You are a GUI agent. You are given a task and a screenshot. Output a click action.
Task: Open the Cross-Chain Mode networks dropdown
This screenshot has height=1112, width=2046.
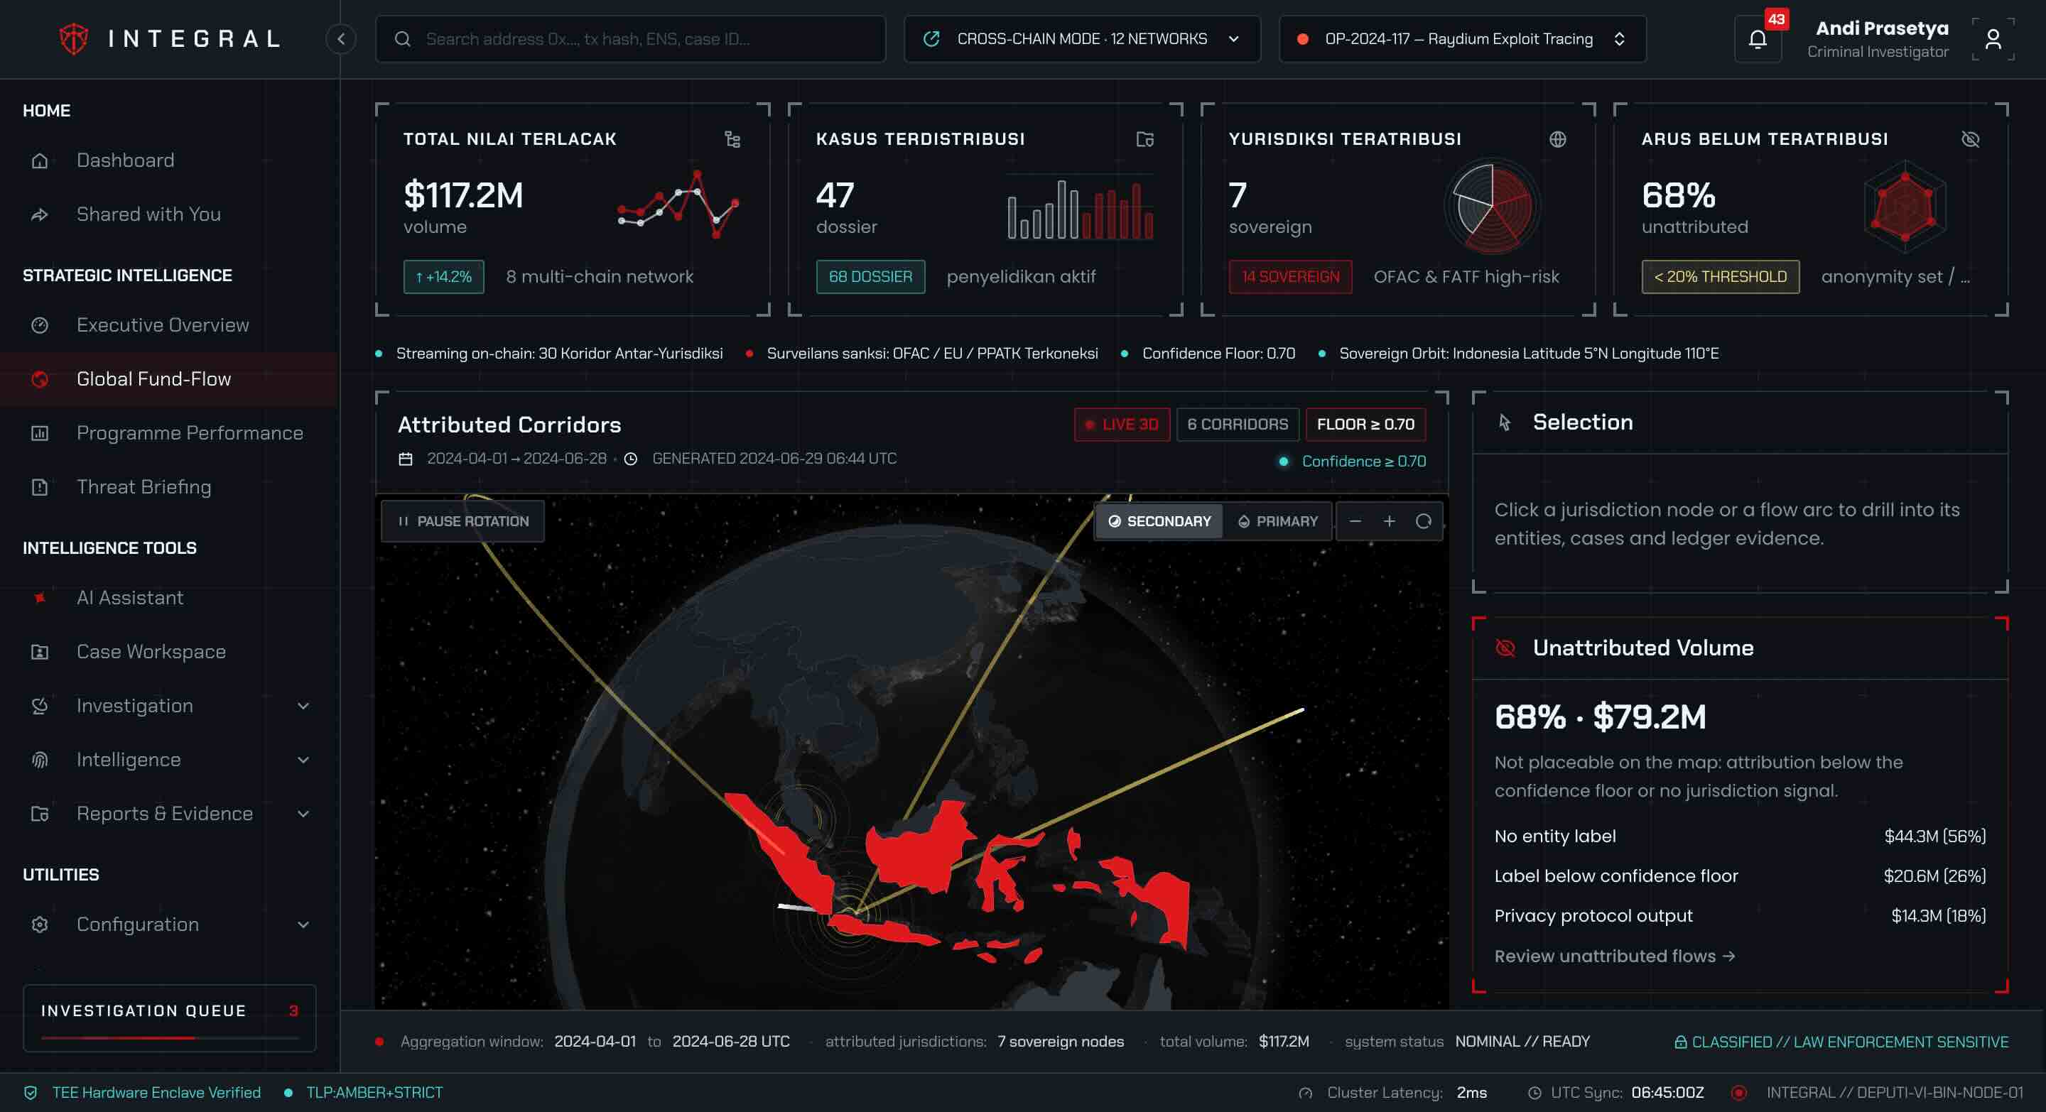click(1082, 38)
